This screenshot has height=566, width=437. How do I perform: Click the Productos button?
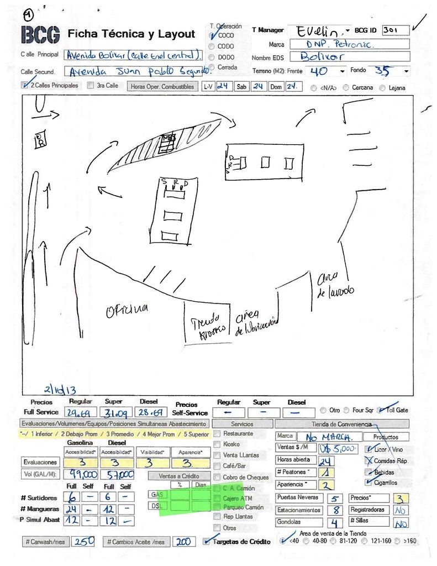[386, 437]
